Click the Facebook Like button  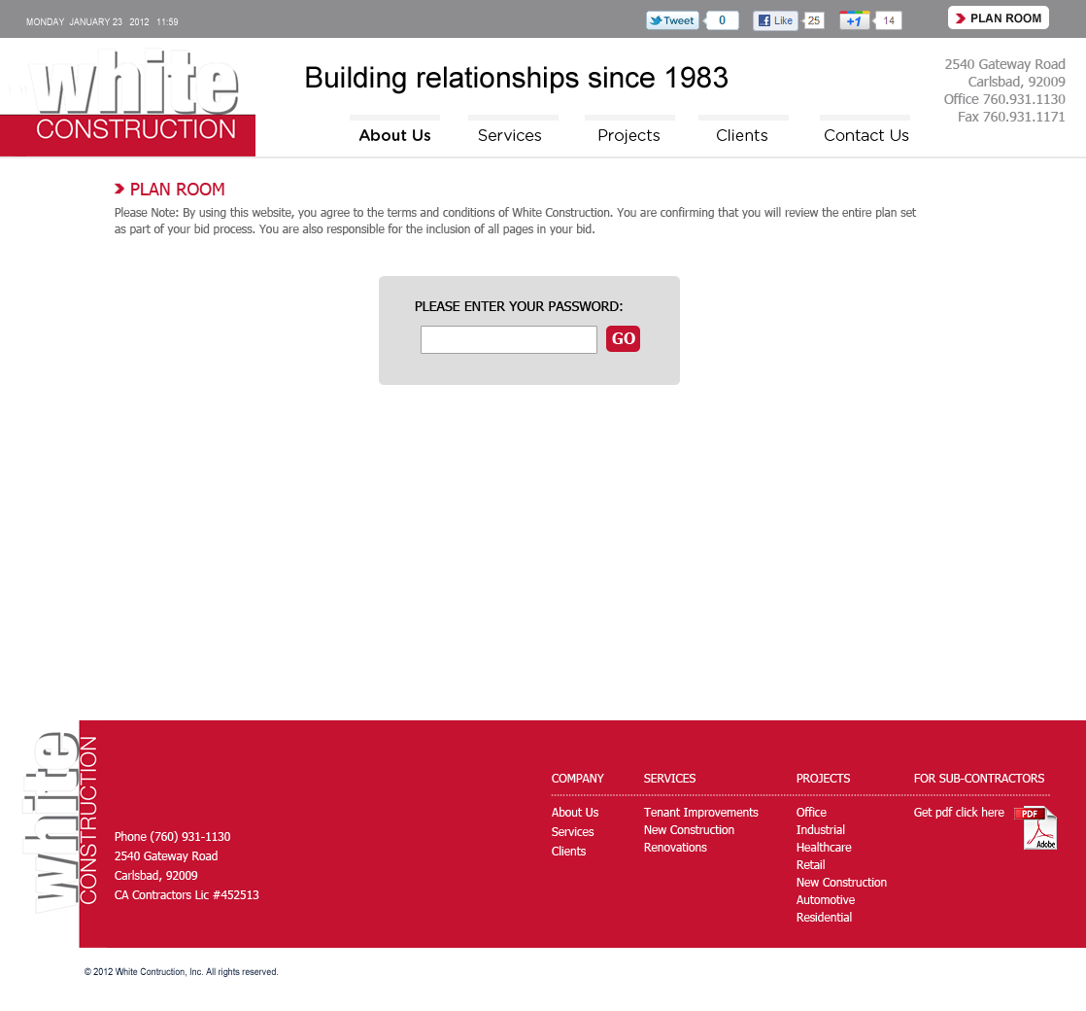coord(775,20)
